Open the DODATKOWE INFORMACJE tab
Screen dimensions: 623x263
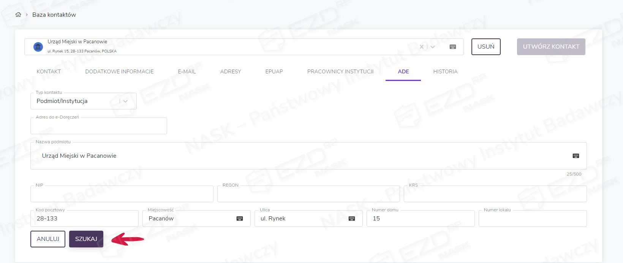click(x=119, y=71)
